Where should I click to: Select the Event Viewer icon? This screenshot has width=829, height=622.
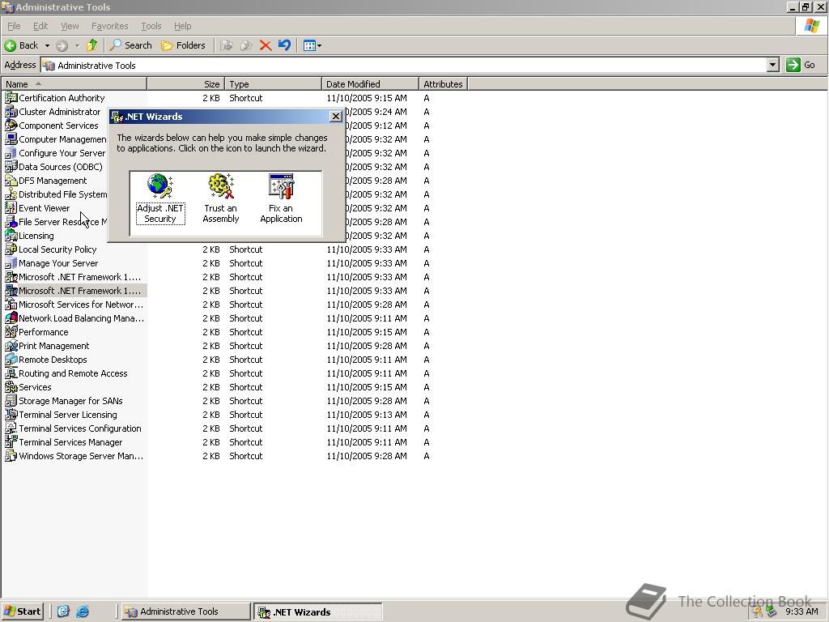(x=11, y=208)
